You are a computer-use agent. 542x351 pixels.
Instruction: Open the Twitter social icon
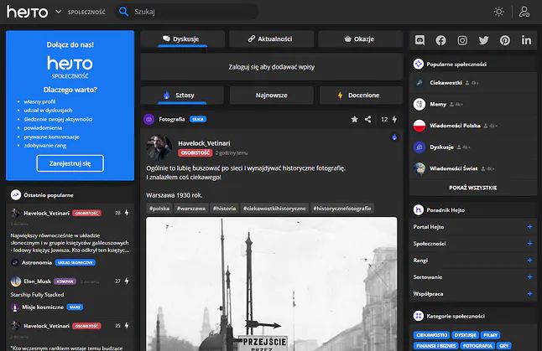click(483, 40)
